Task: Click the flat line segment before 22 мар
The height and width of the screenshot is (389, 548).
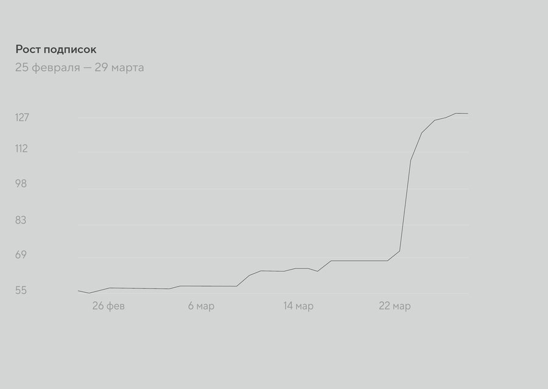Action: pyautogui.click(x=359, y=261)
